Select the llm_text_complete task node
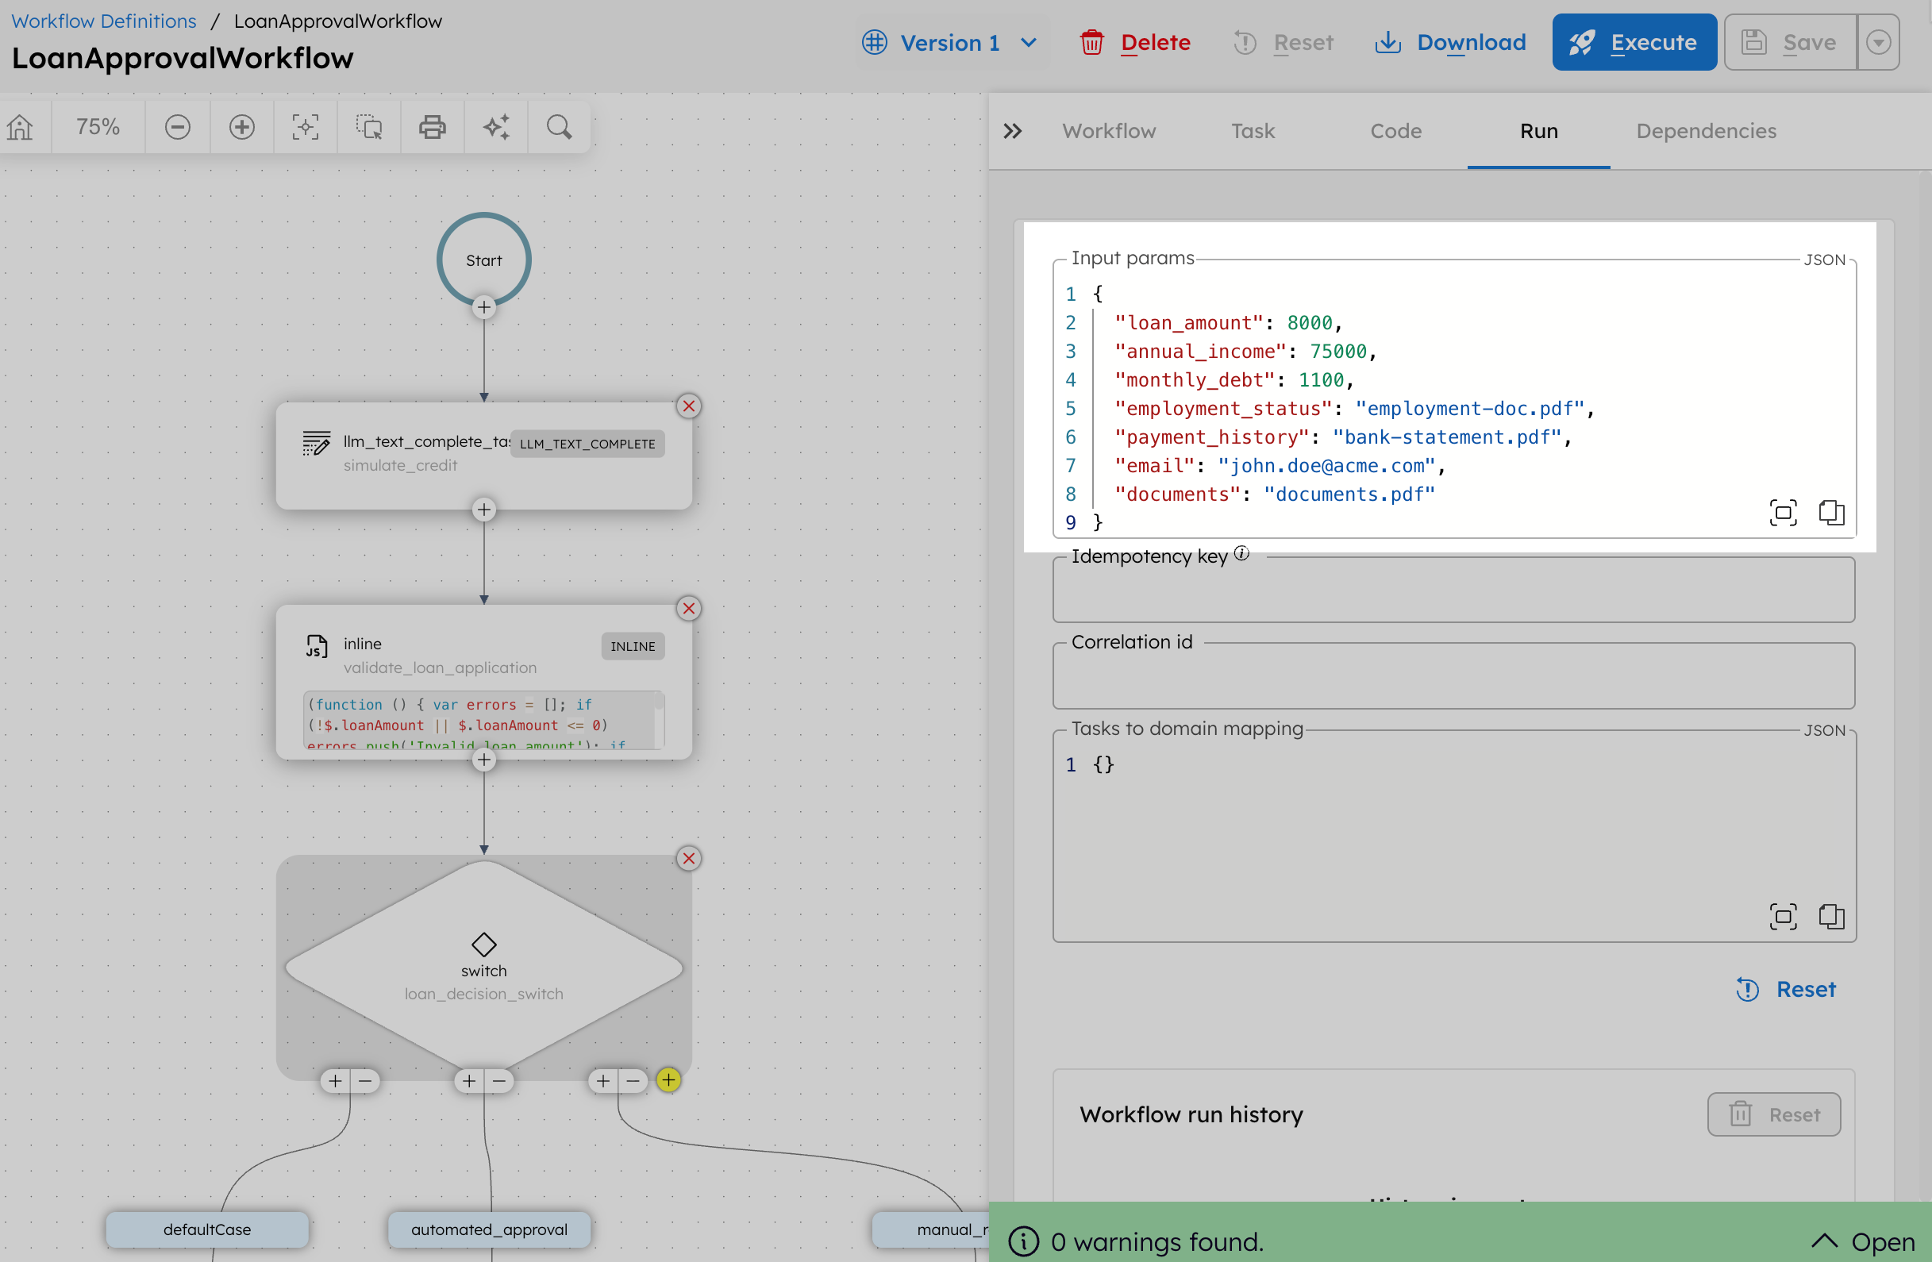 (x=484, y=456)
